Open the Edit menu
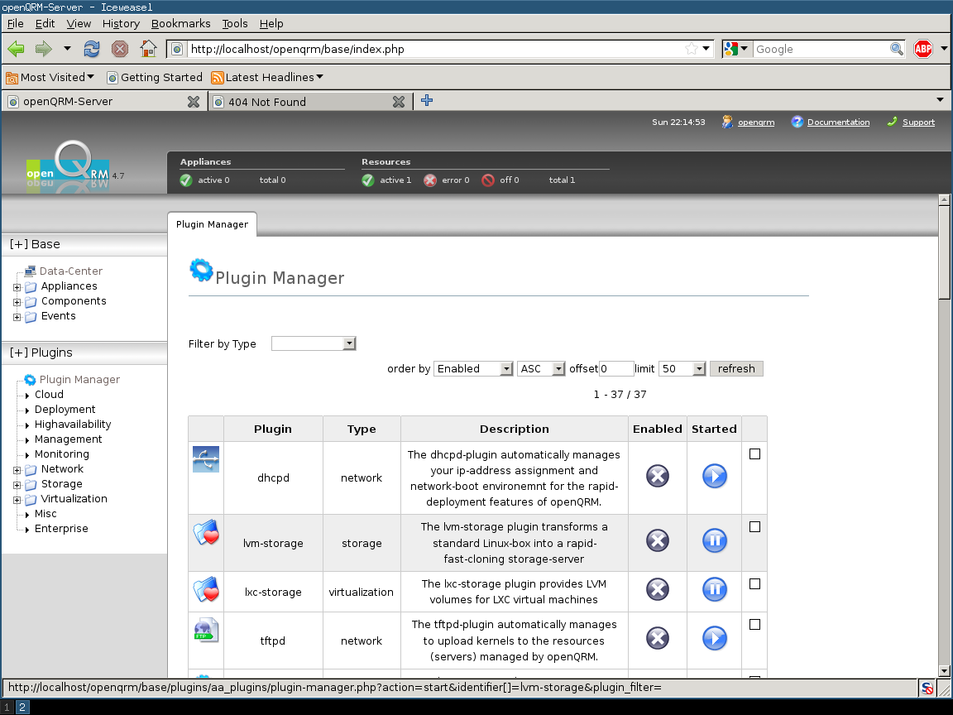The image size is (953, 715). (45, 23)
